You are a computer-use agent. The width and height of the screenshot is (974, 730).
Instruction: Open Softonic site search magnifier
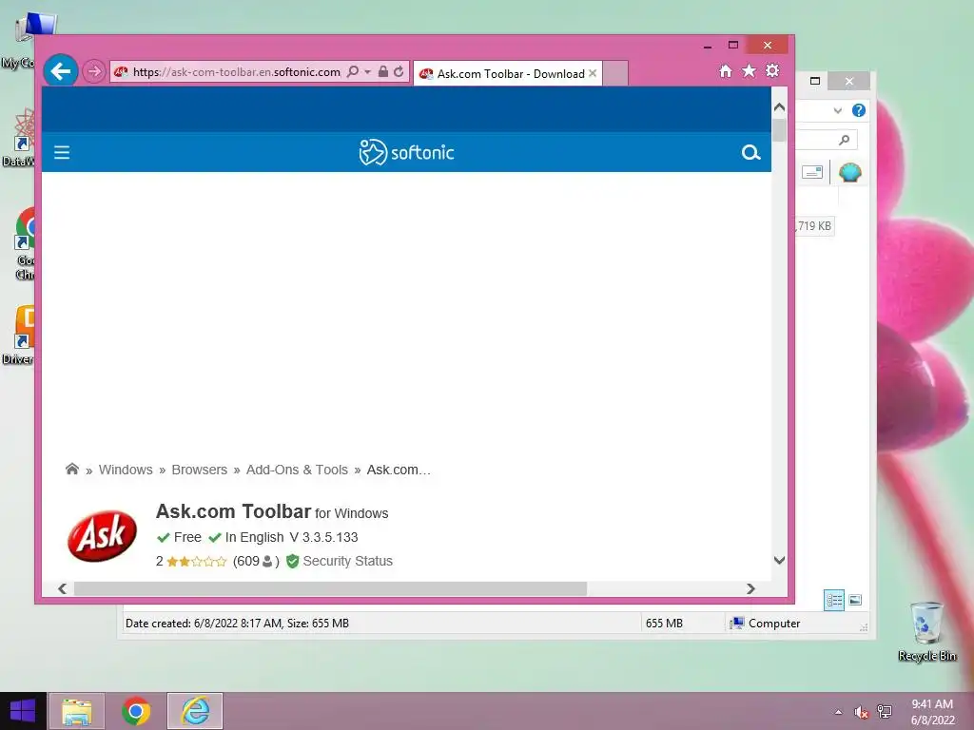pyautogui.click(x=750, y=152)
